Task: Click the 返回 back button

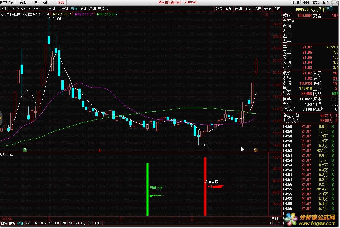Action: click(x=277, y=9)
